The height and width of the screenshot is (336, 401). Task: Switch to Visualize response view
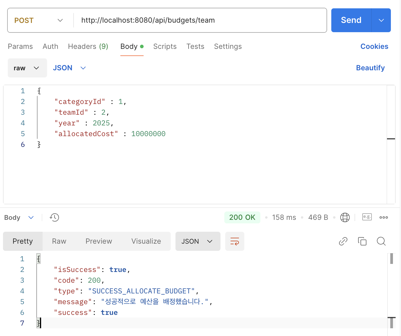coord(146,241)
